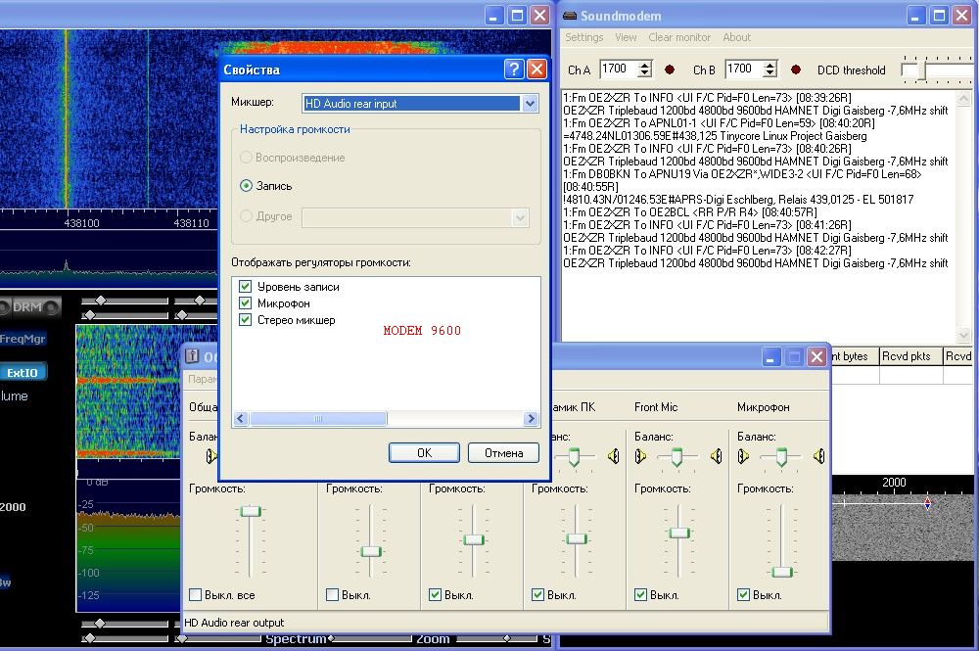The height and width of the screenshot is (651, 979).
Task: Click the help question mark in Свойства dialog
Action: pos(513,70)
